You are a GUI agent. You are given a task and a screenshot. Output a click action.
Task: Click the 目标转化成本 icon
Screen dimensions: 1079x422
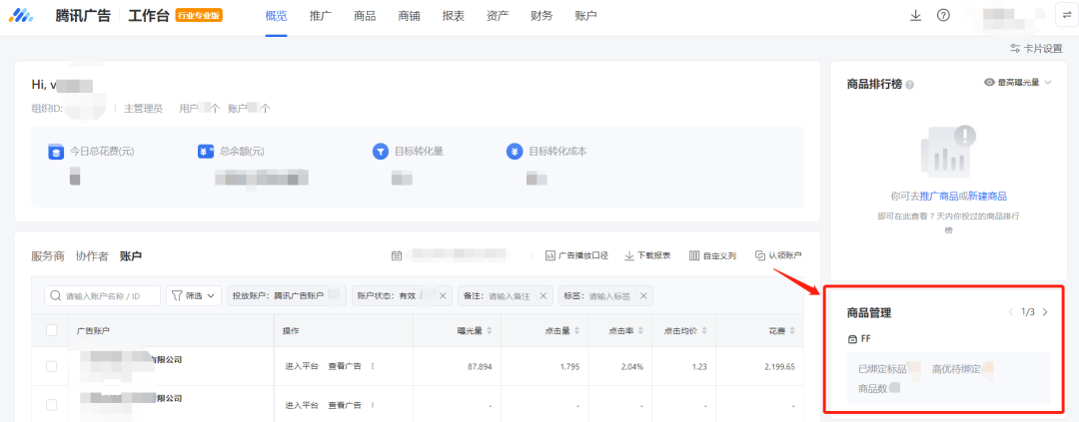(x=515, y=152)
